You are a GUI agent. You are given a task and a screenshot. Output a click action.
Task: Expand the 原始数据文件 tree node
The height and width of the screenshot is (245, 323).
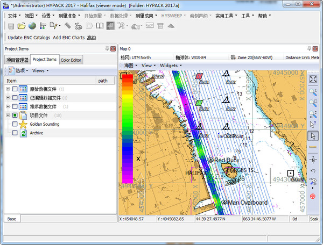coord(8,89)
